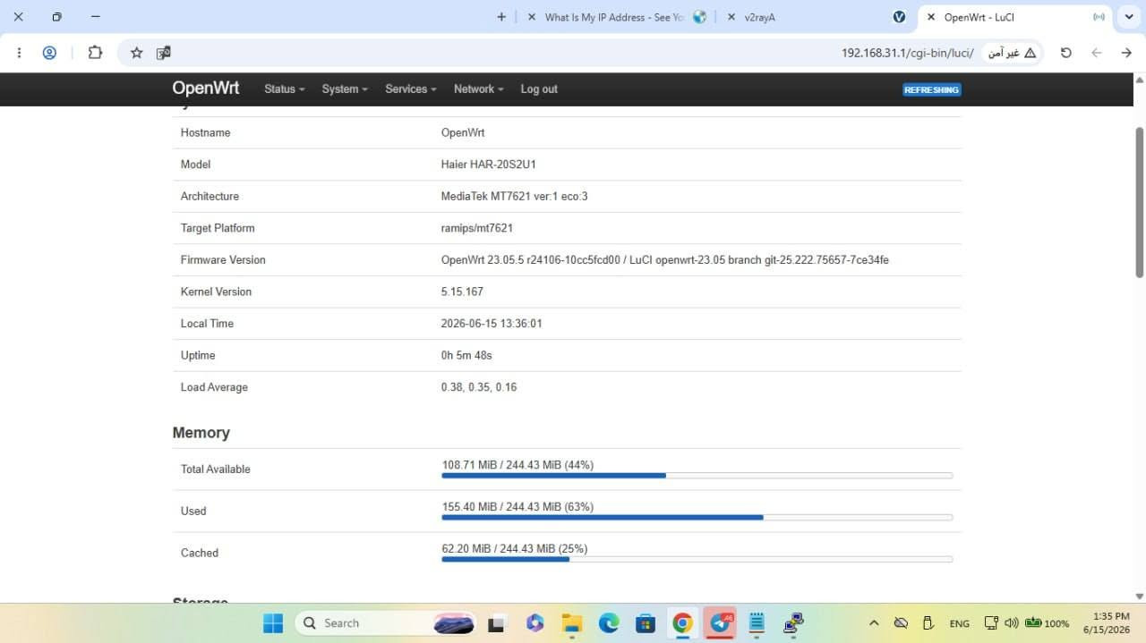Viewport: 1146px width, 643px height.
Task: Click the not-secure site info chip
Action: point(1012,53)
